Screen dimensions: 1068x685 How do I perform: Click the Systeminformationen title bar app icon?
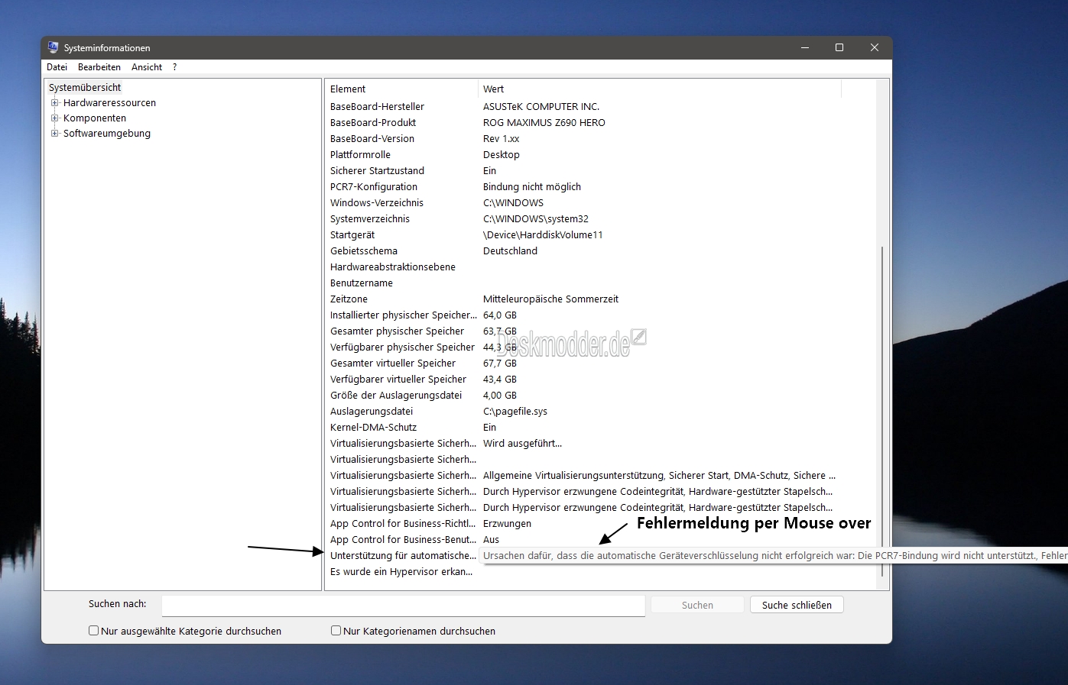(53, 47)
